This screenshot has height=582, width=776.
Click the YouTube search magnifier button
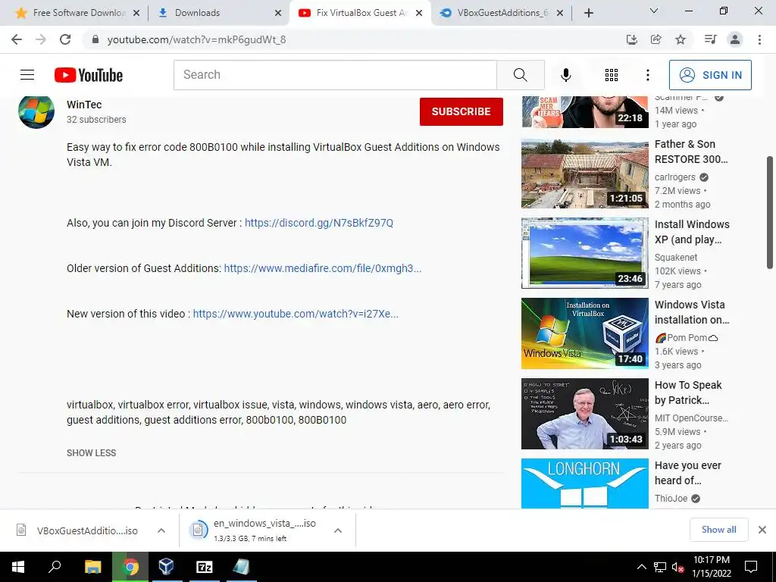click(520, 75)
